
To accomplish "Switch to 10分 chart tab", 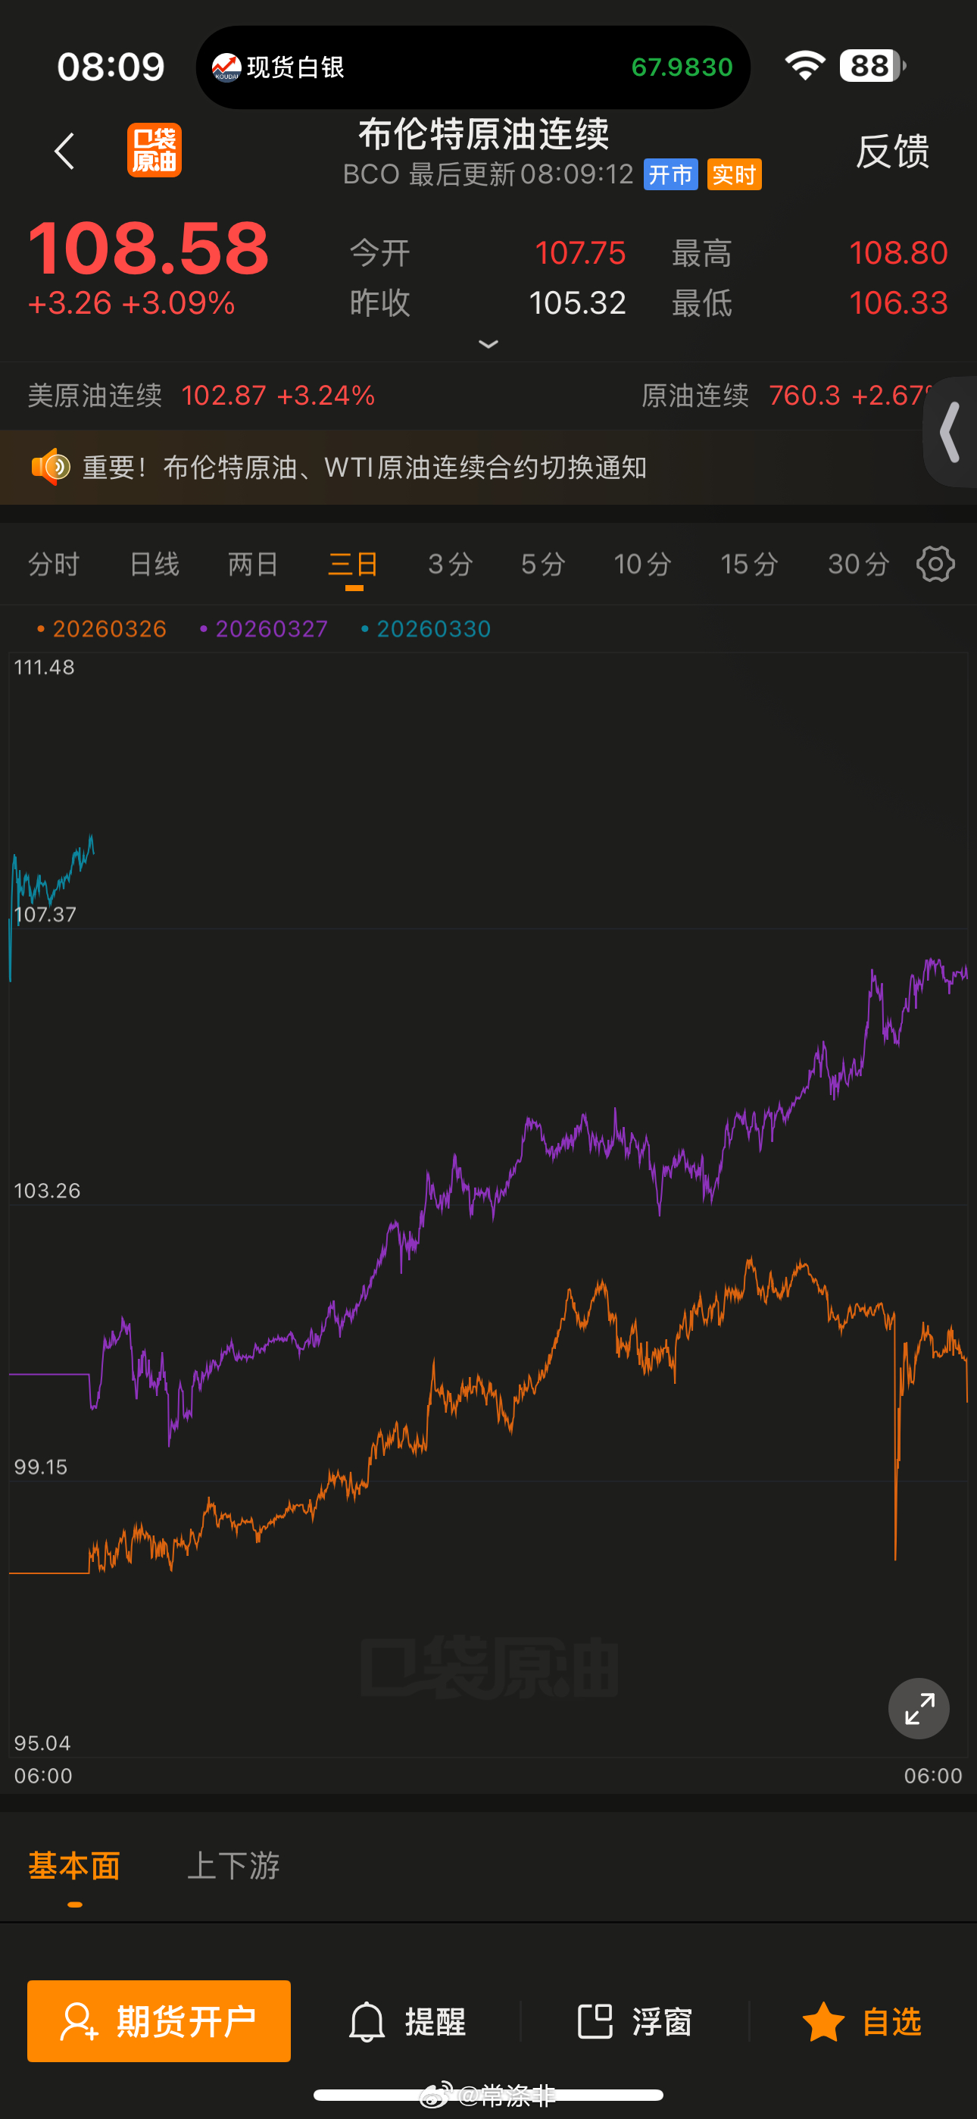I will (x=643, y=565).
